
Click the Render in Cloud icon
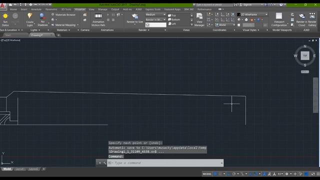(301, 16)
